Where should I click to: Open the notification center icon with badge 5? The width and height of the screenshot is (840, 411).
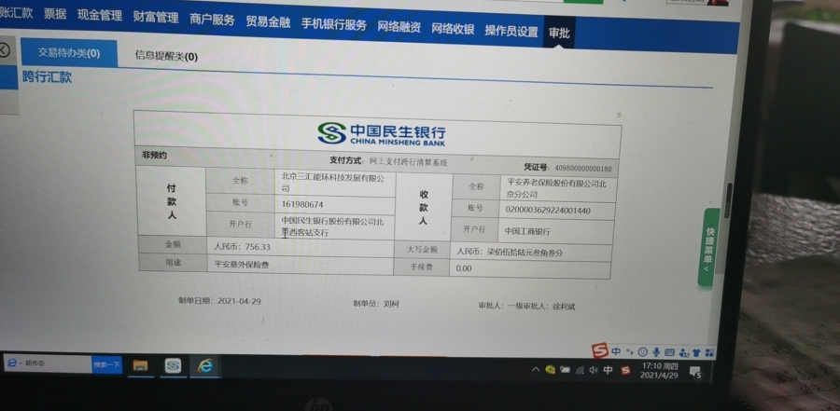(696, 372)
